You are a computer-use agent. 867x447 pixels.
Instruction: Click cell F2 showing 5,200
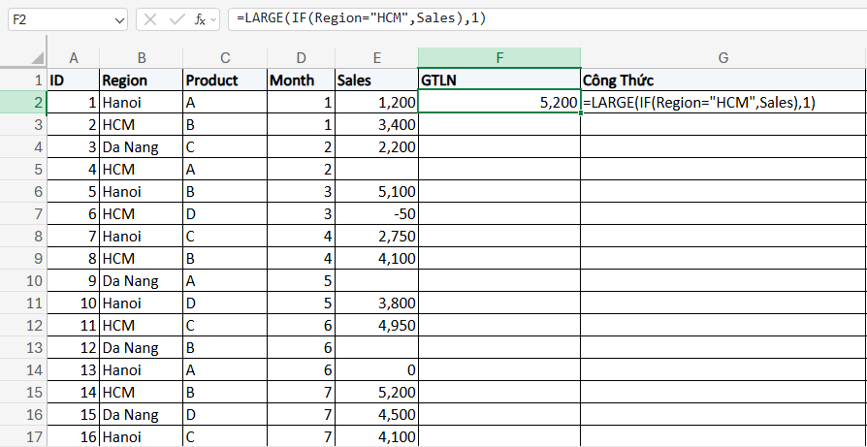click(498, 102)
